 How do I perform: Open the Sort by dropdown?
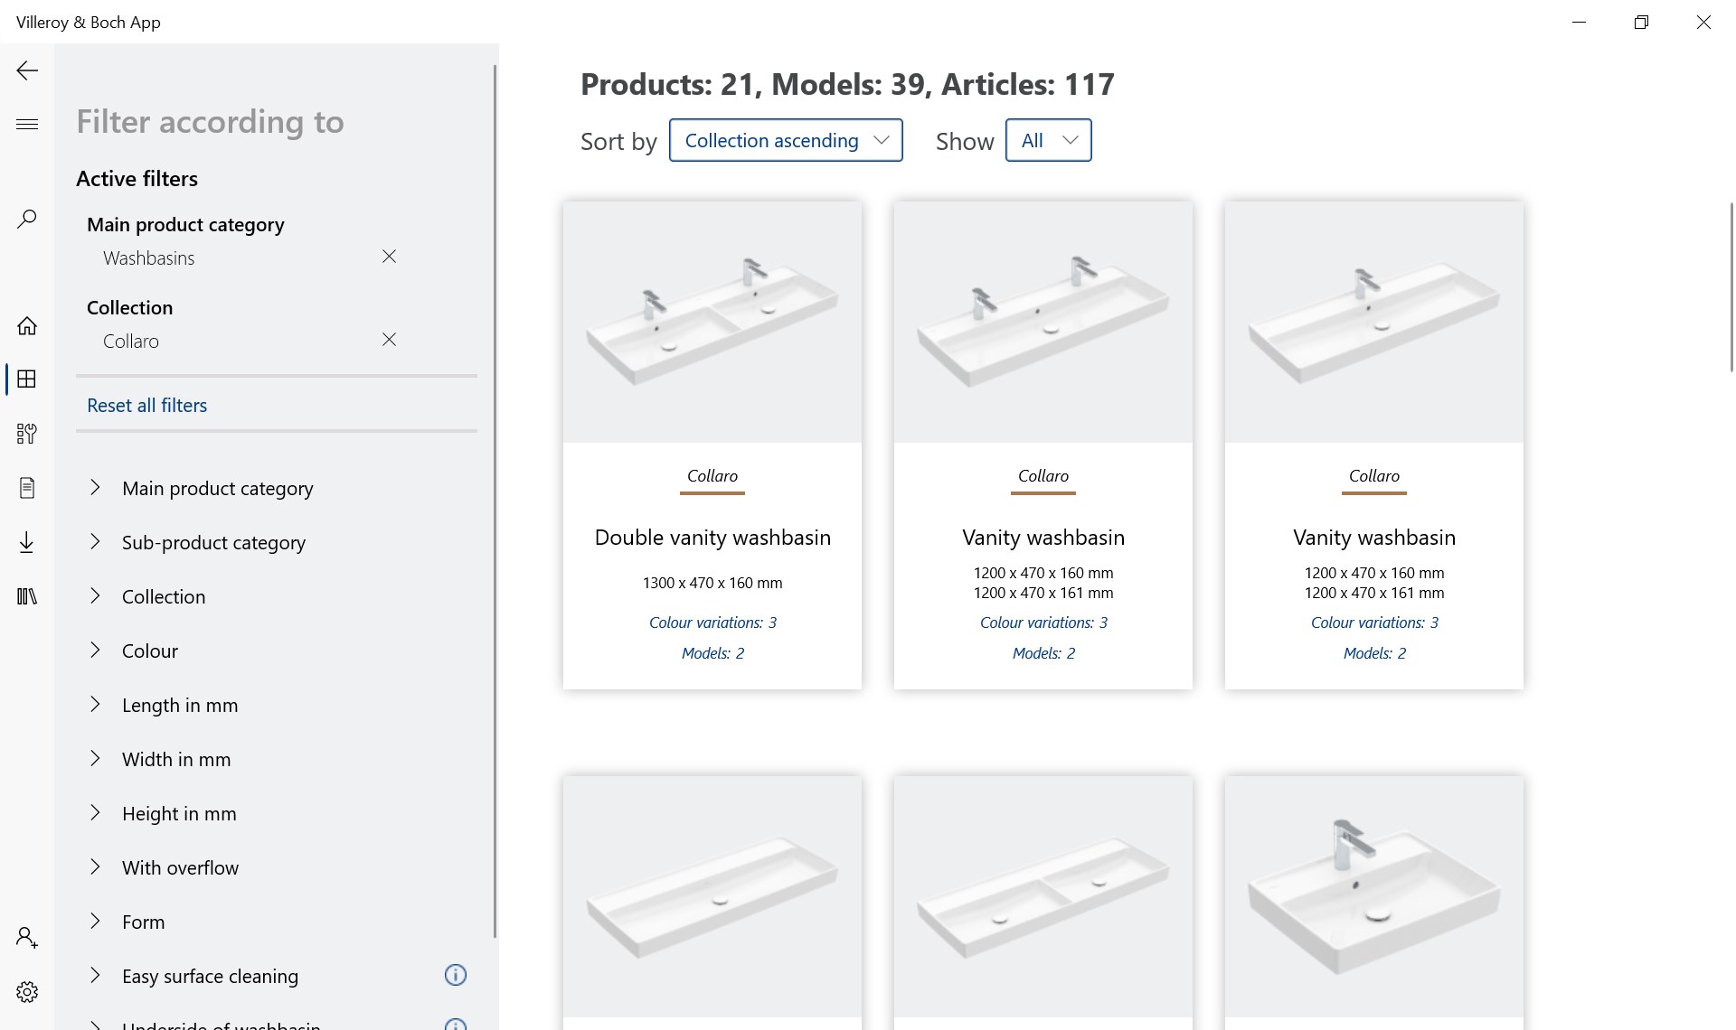click(x=786, y=140)
